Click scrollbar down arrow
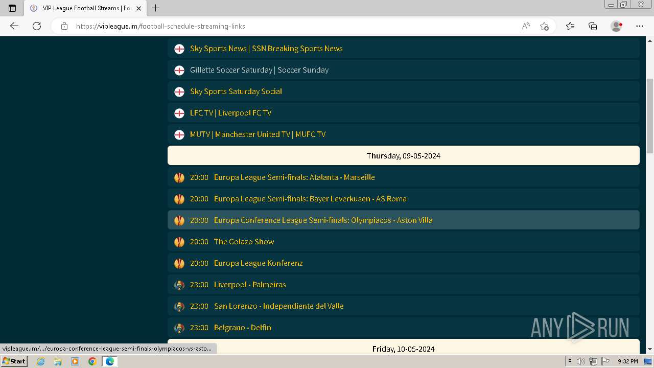Viewport: 654px width, 368px height. tap(650, 349)
